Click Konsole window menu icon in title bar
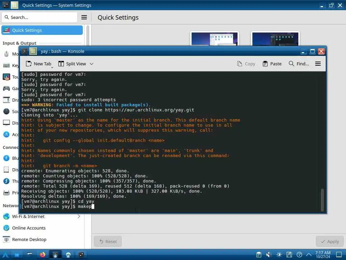This screenshot has width=346, height=260. (x=24, y=51)
